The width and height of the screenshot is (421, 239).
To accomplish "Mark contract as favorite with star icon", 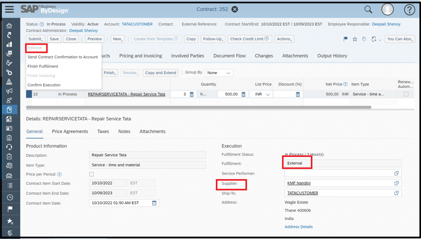I will [x=355, y=39].
